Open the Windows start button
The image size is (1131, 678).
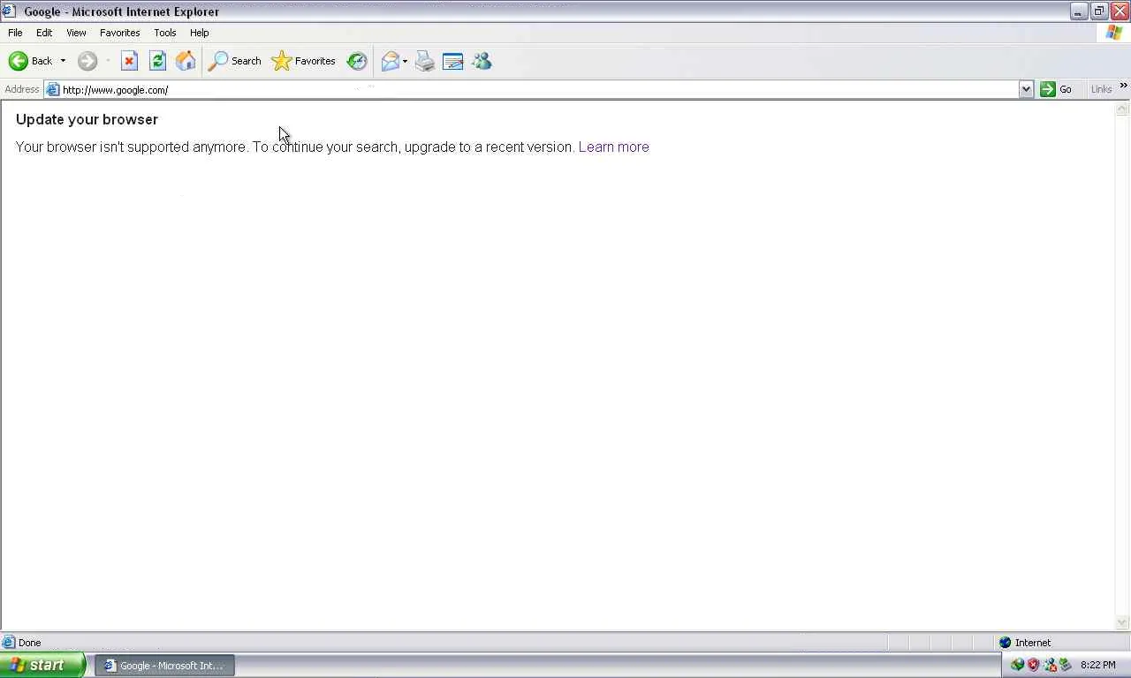point(42,666)
